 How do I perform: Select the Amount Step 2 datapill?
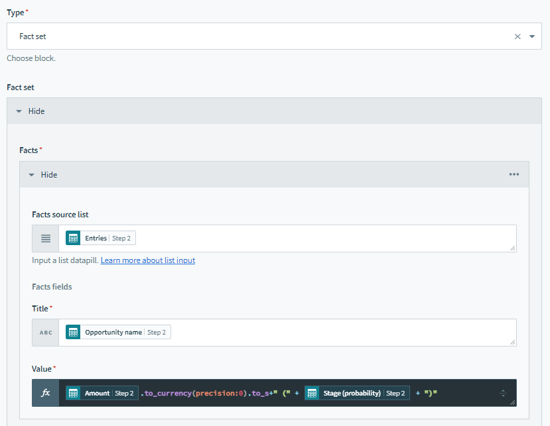(x=102, y=393)
